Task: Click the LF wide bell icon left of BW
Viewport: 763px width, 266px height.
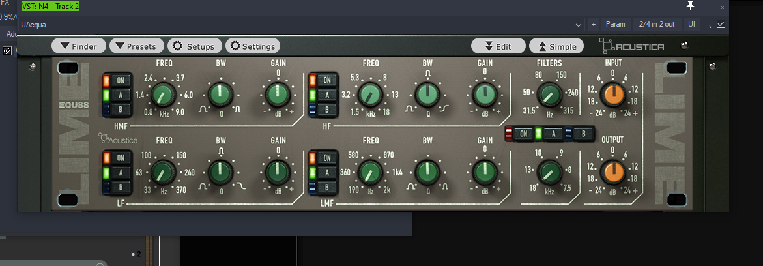Action: 203,186
